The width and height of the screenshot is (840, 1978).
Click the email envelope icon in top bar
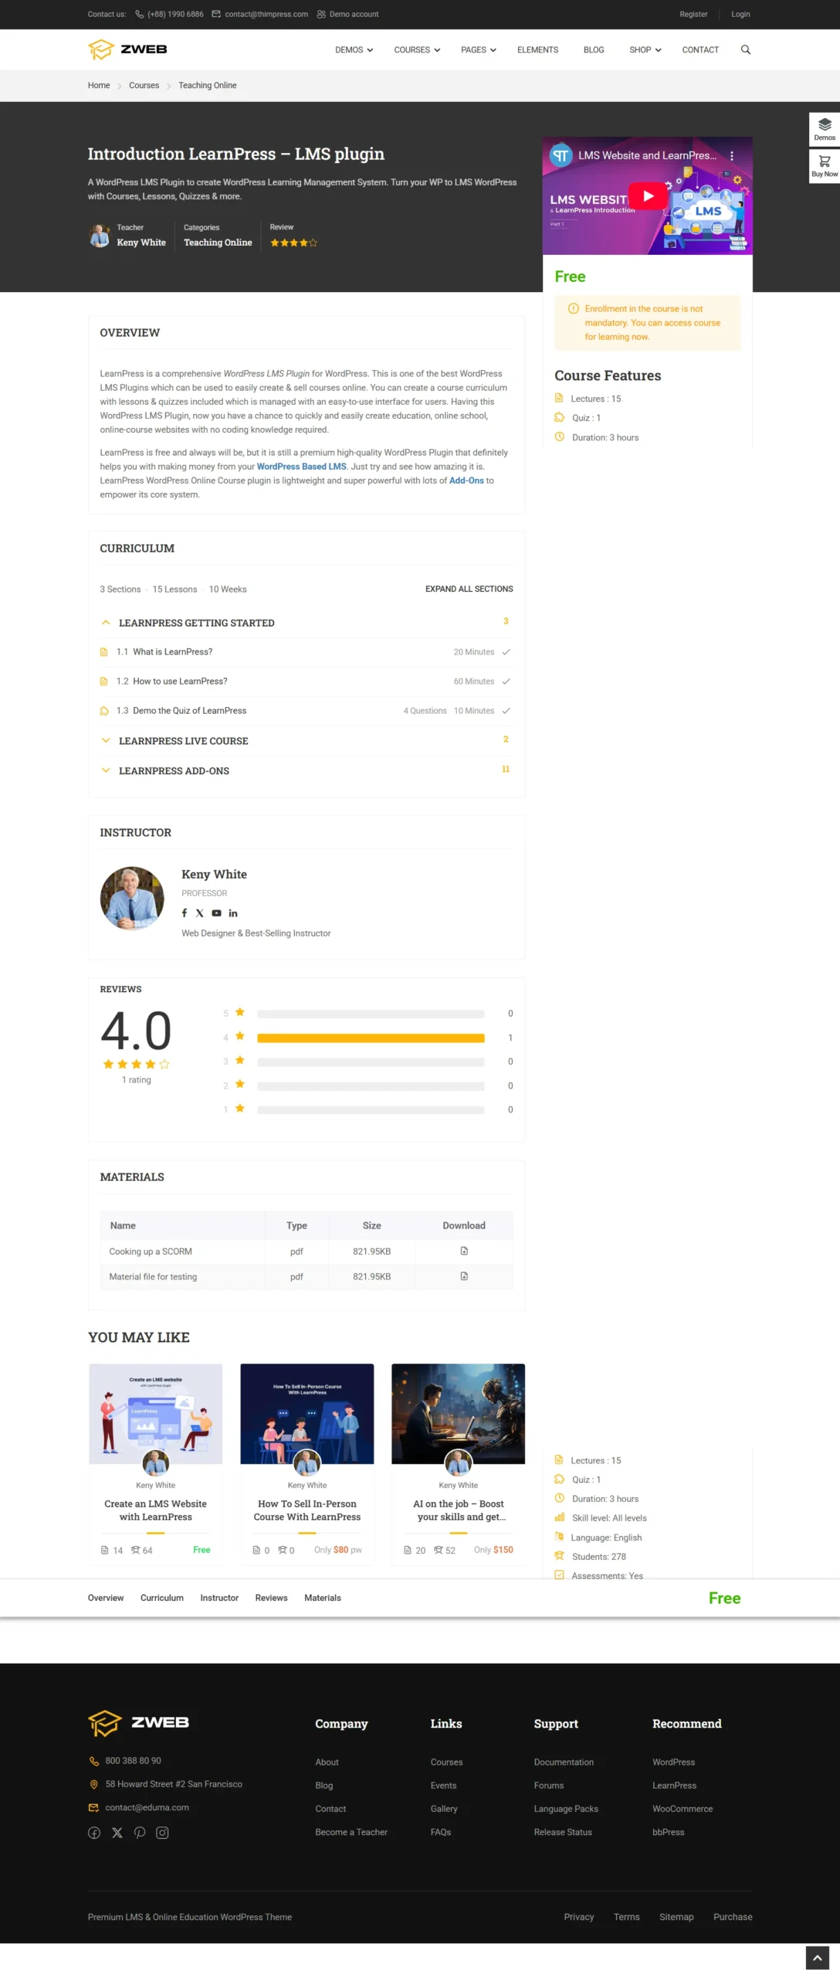216,14
